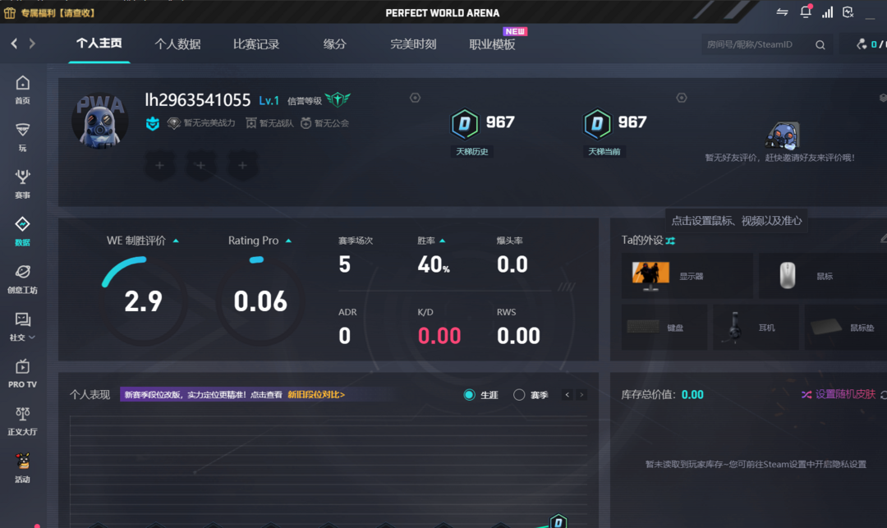
Task: Open 创意工坊 workshop in sidebar
Action: tap(22, 278)
